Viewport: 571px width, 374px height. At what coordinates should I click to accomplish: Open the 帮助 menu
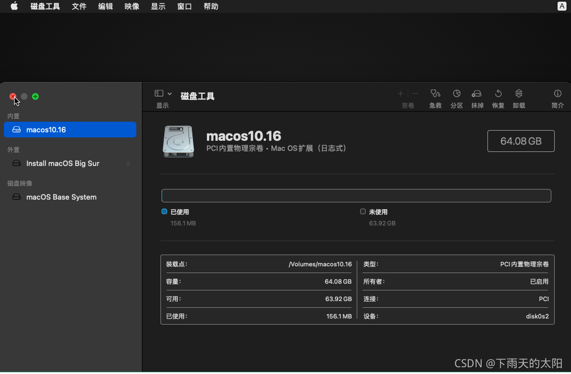point(211,6)
